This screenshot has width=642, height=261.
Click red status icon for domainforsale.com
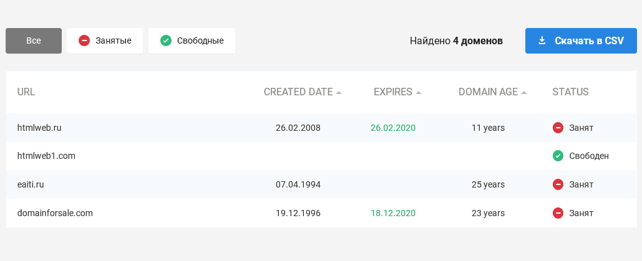558,213
